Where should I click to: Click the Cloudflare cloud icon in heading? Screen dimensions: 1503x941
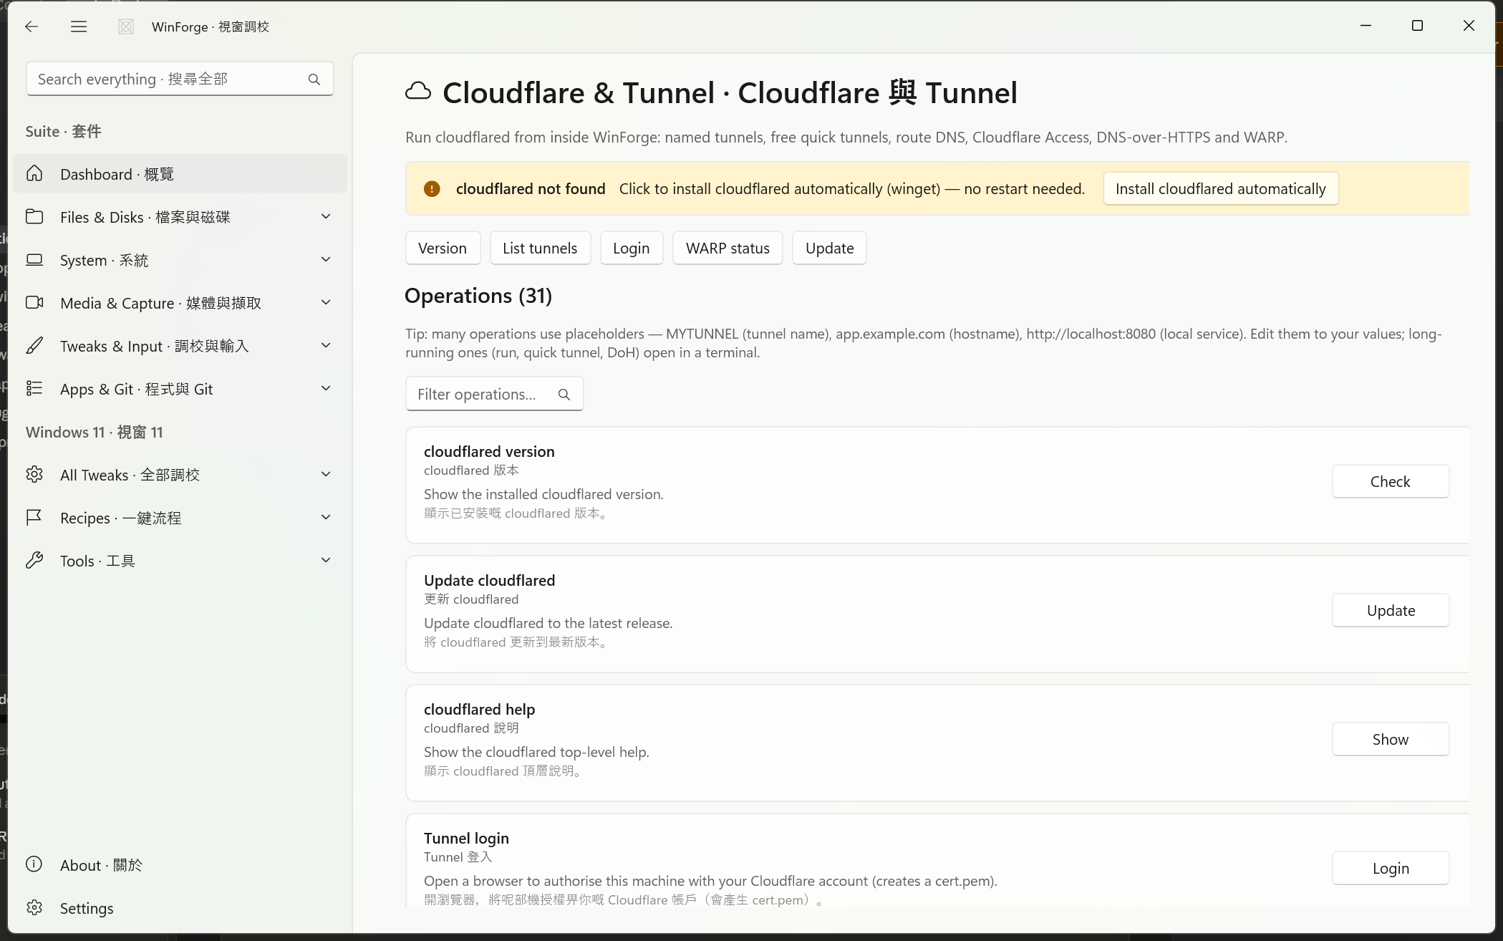click(x=418, y=92)
